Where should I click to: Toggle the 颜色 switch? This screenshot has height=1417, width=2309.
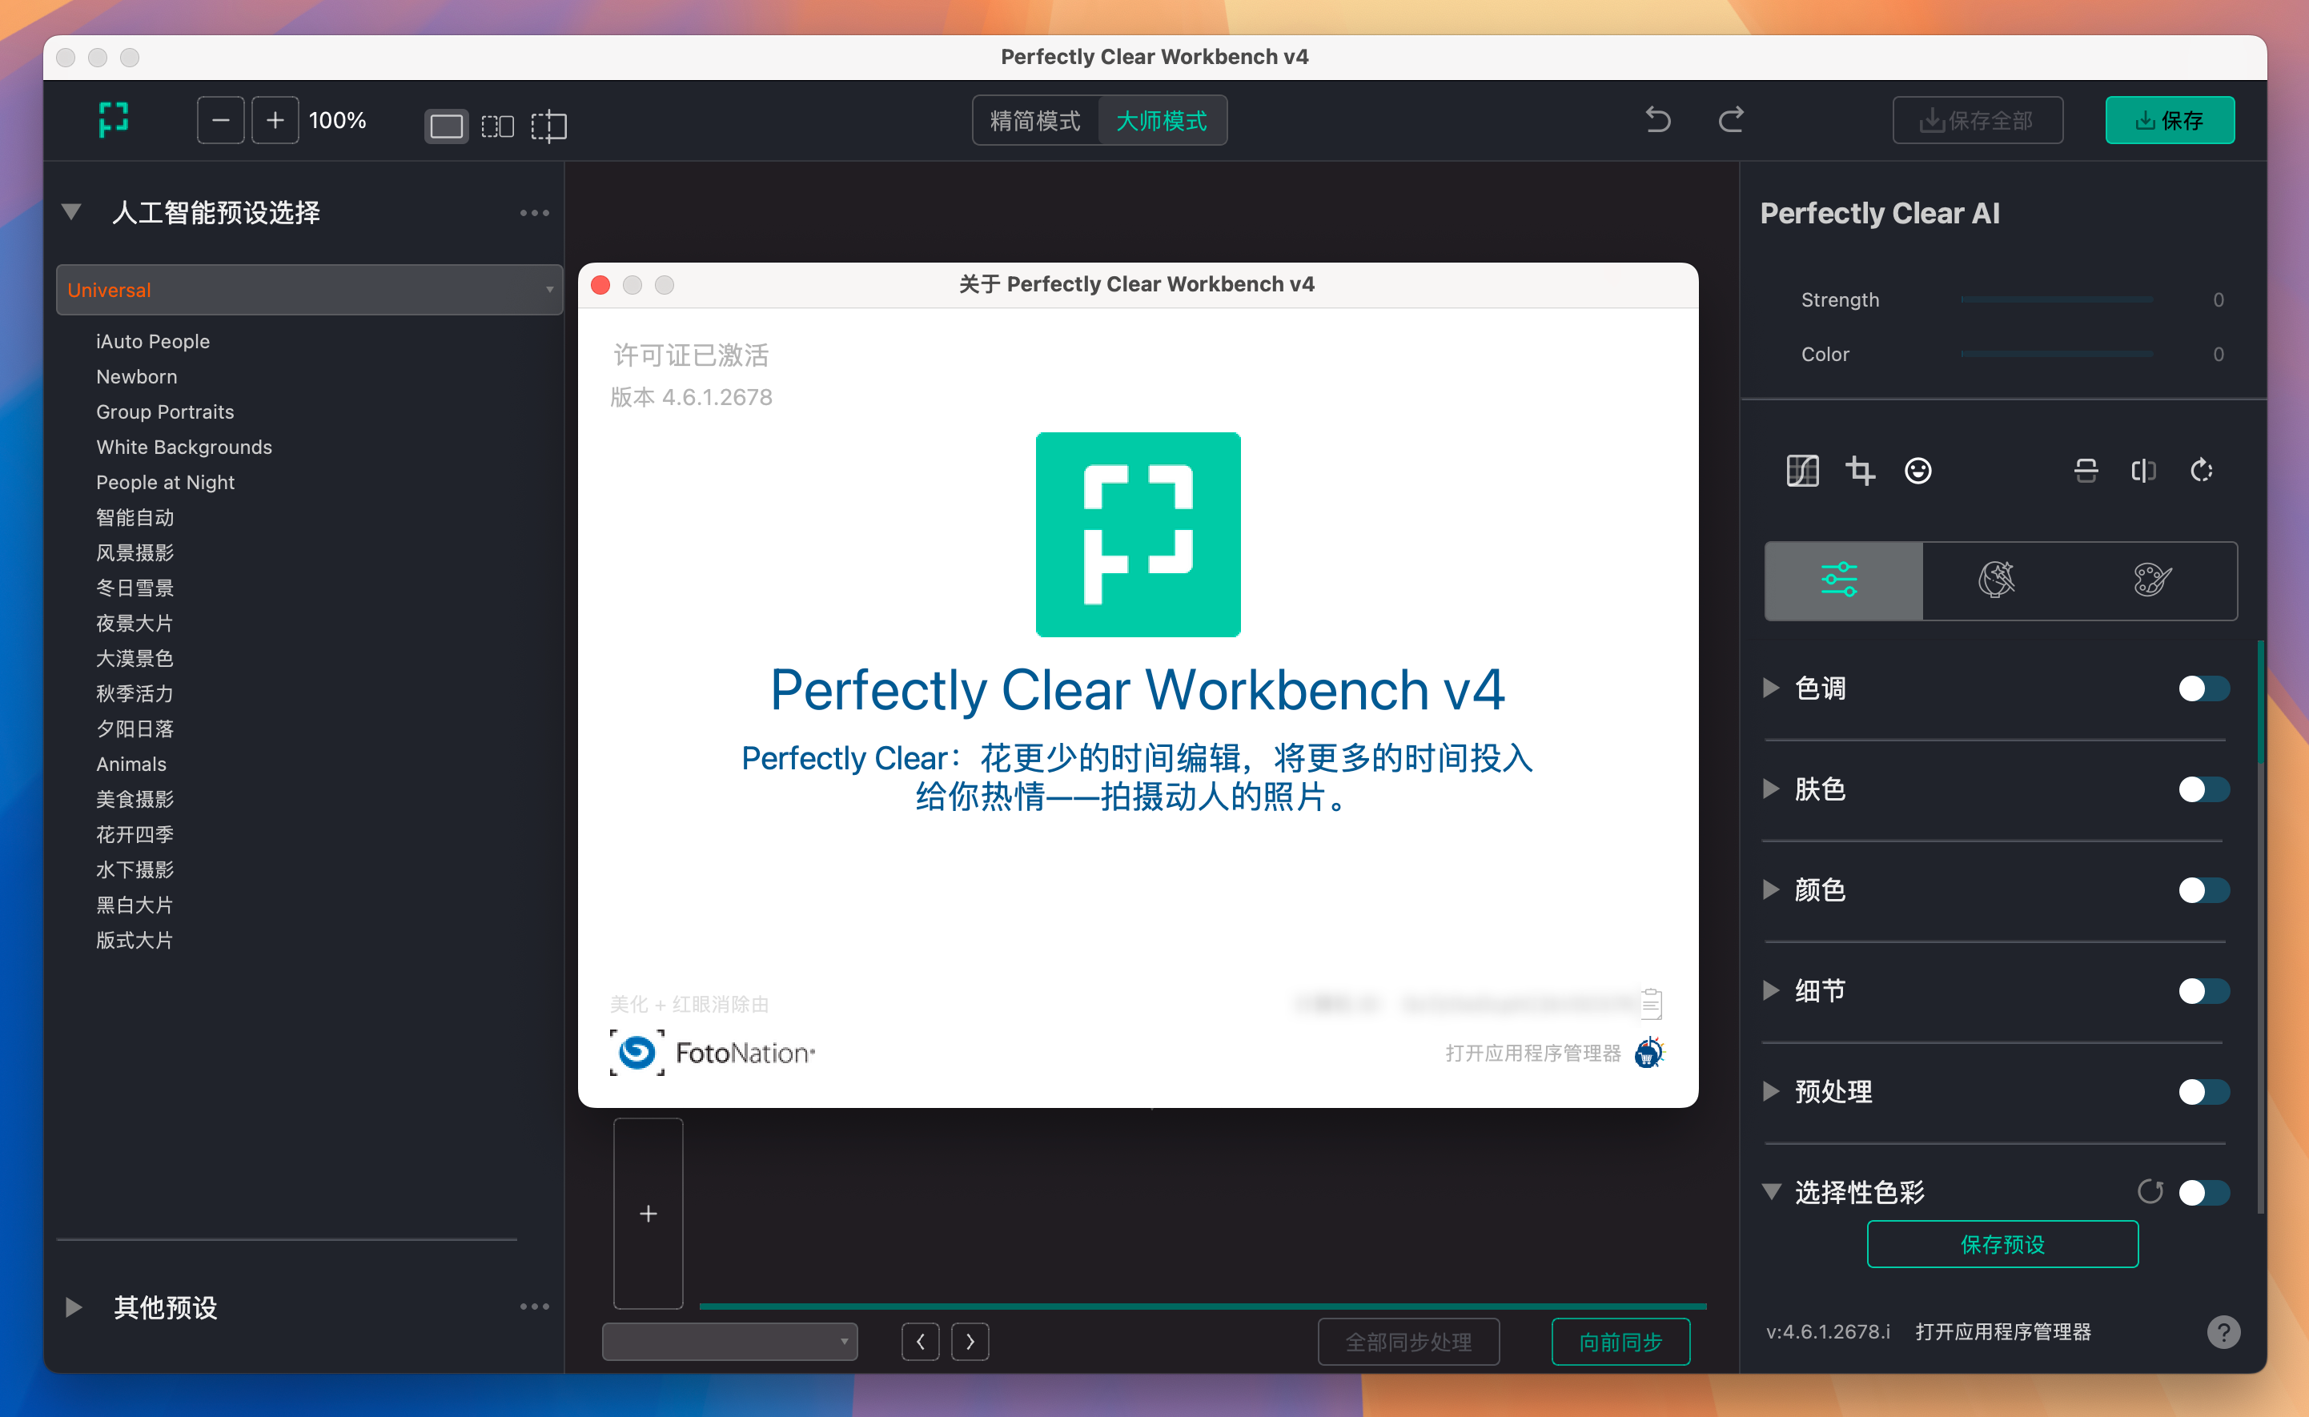tap(2203, 890)
